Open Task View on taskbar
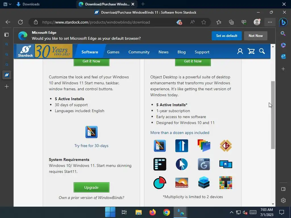The height and width of the screenshot is (218, 291). (124, 212)
